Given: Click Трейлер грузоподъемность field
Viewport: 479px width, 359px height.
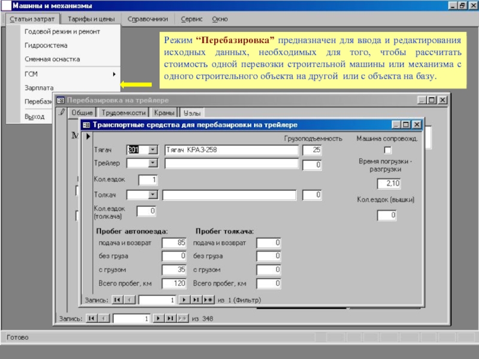Looking at the screenshot, I should (x=312, y=165).
